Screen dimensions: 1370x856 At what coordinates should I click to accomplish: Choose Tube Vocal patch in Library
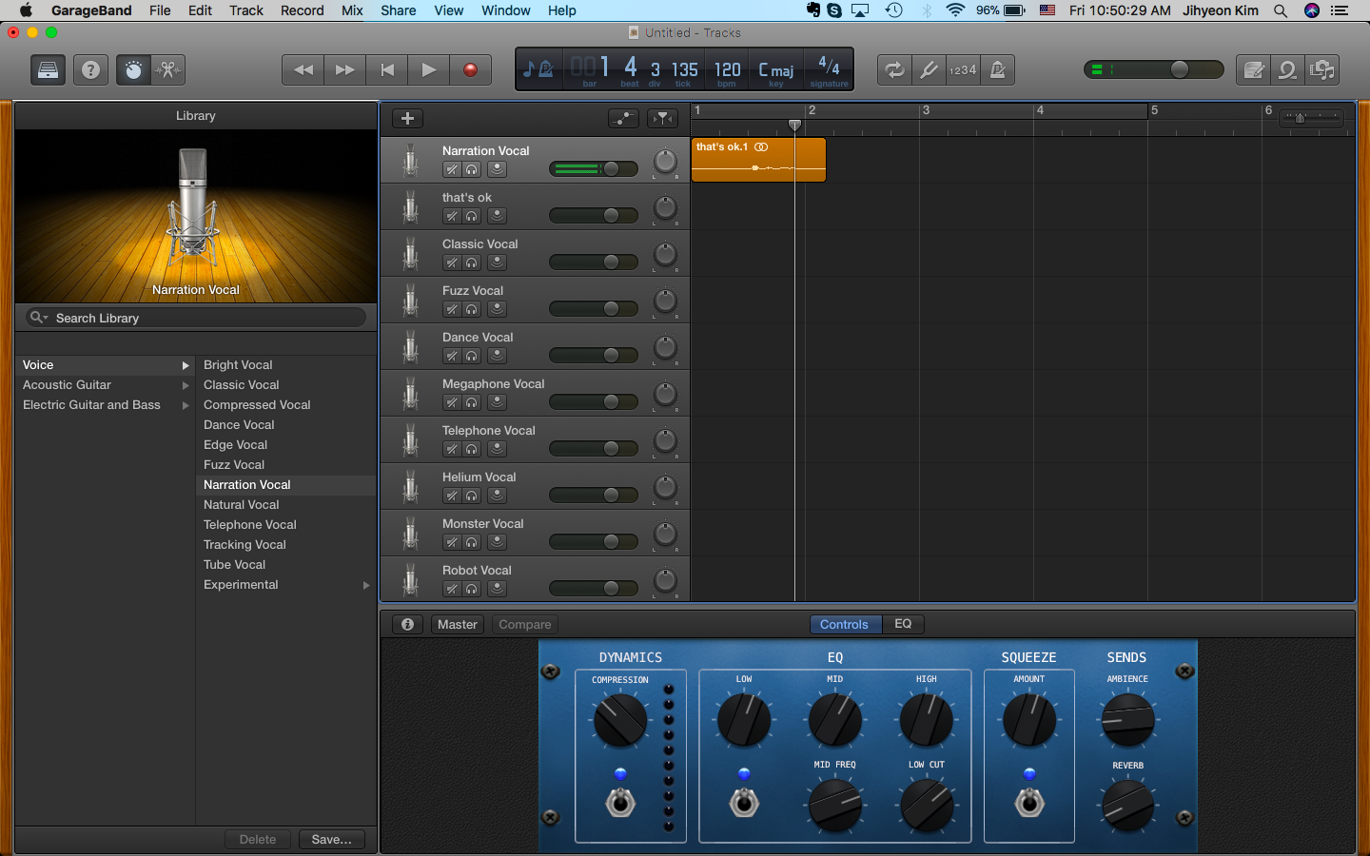click(234, 565)
